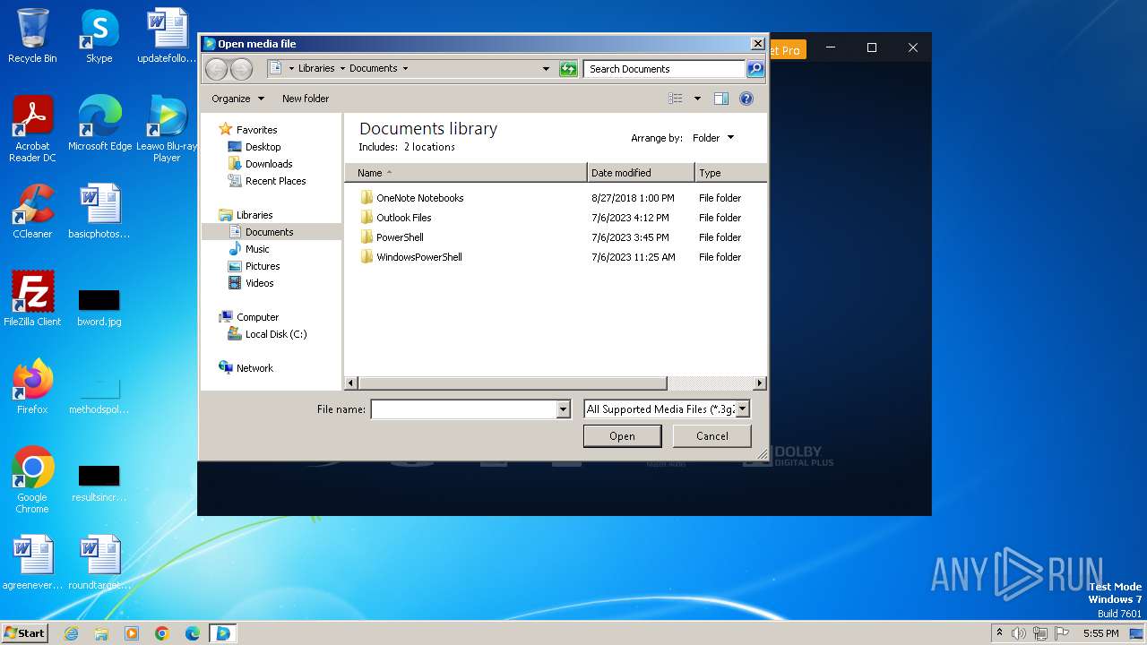Click the Leawo player taskbar button
The width and height of the screenshot is (1147, 645).
click(x=222, y=633)
